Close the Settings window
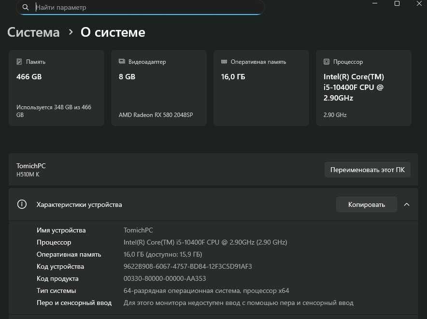427x319 pixels. click(x=419, y=3)
